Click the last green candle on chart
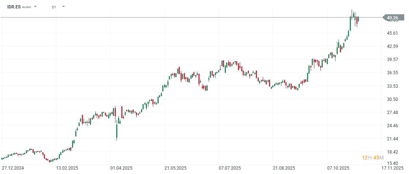The width and height of the screenshot is (409, 174). pyautogui.click(x=359, y=19)
